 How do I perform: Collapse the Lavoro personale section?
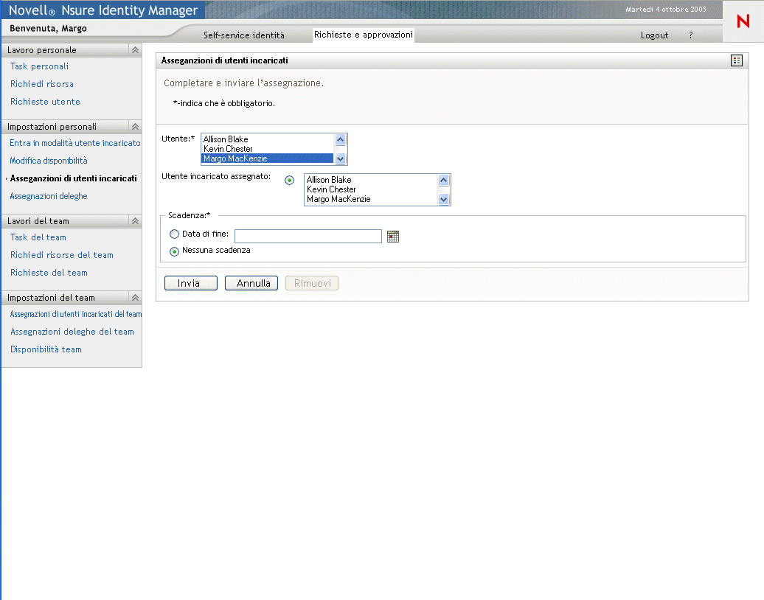pos(135,50)
